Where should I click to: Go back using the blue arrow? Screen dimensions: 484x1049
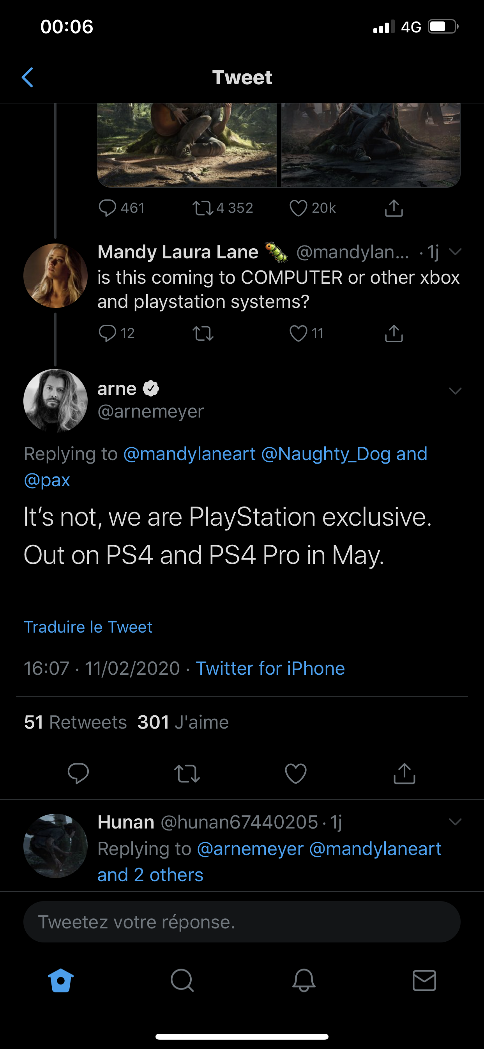pos(27,77)
